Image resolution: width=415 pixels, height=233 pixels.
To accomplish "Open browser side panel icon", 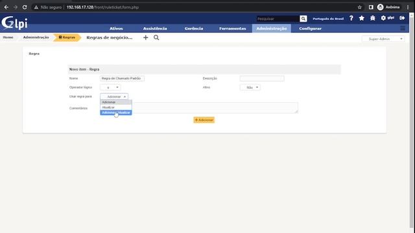I will coord(371,7).
